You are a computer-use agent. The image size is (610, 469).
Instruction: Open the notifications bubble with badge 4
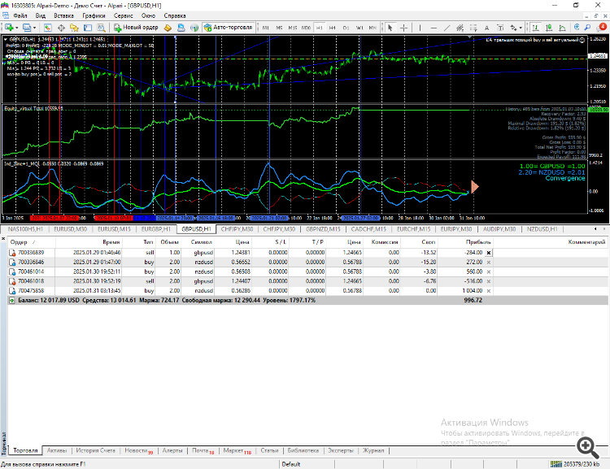(602, 27)
